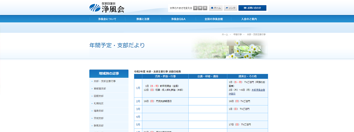Open 入会のご案内 navigation item

click(249, 19)
